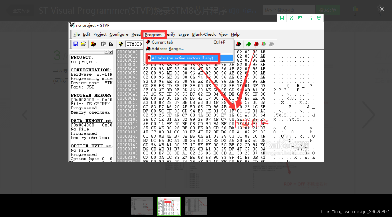The height and width of the screenshot is (217, 392).
Task: Select the verify clipboard icon
Action: [x=111, y=44]
